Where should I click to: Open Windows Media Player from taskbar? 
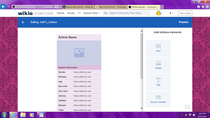[32, 115]
